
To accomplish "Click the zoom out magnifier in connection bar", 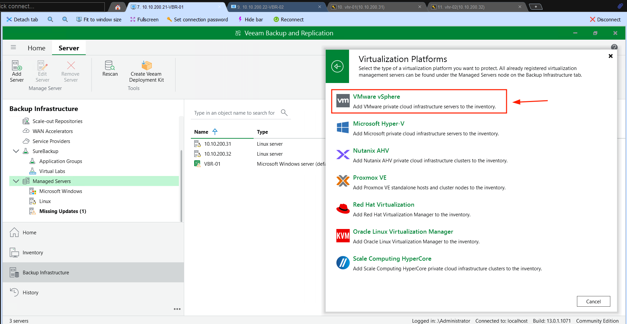I will tap(65, 19).
